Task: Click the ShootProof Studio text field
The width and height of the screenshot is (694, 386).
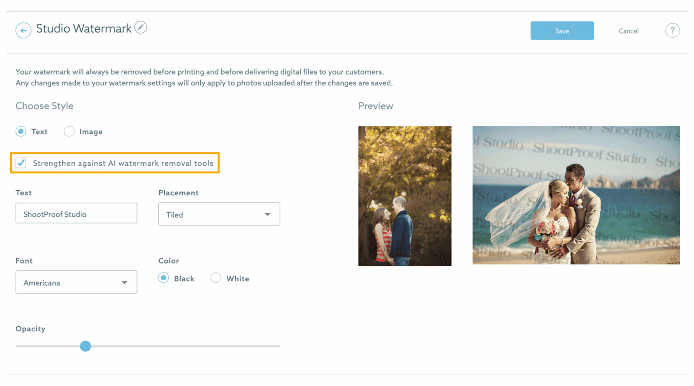Action: click(x=76, y=213)
